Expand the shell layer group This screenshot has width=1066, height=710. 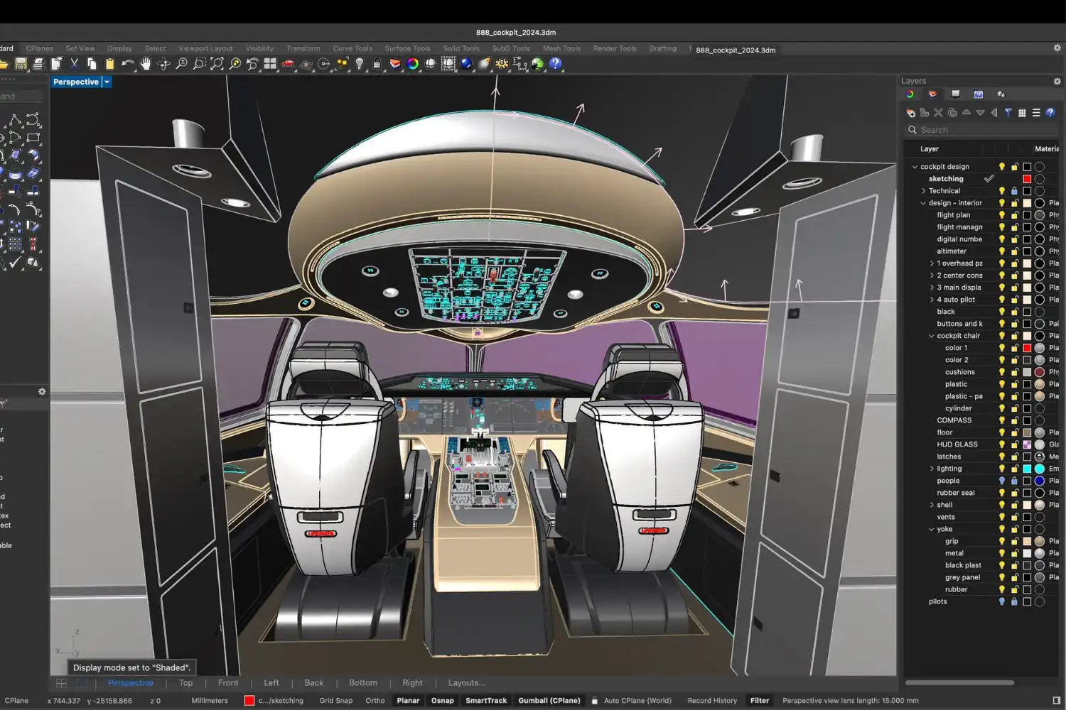click(932, 505)
